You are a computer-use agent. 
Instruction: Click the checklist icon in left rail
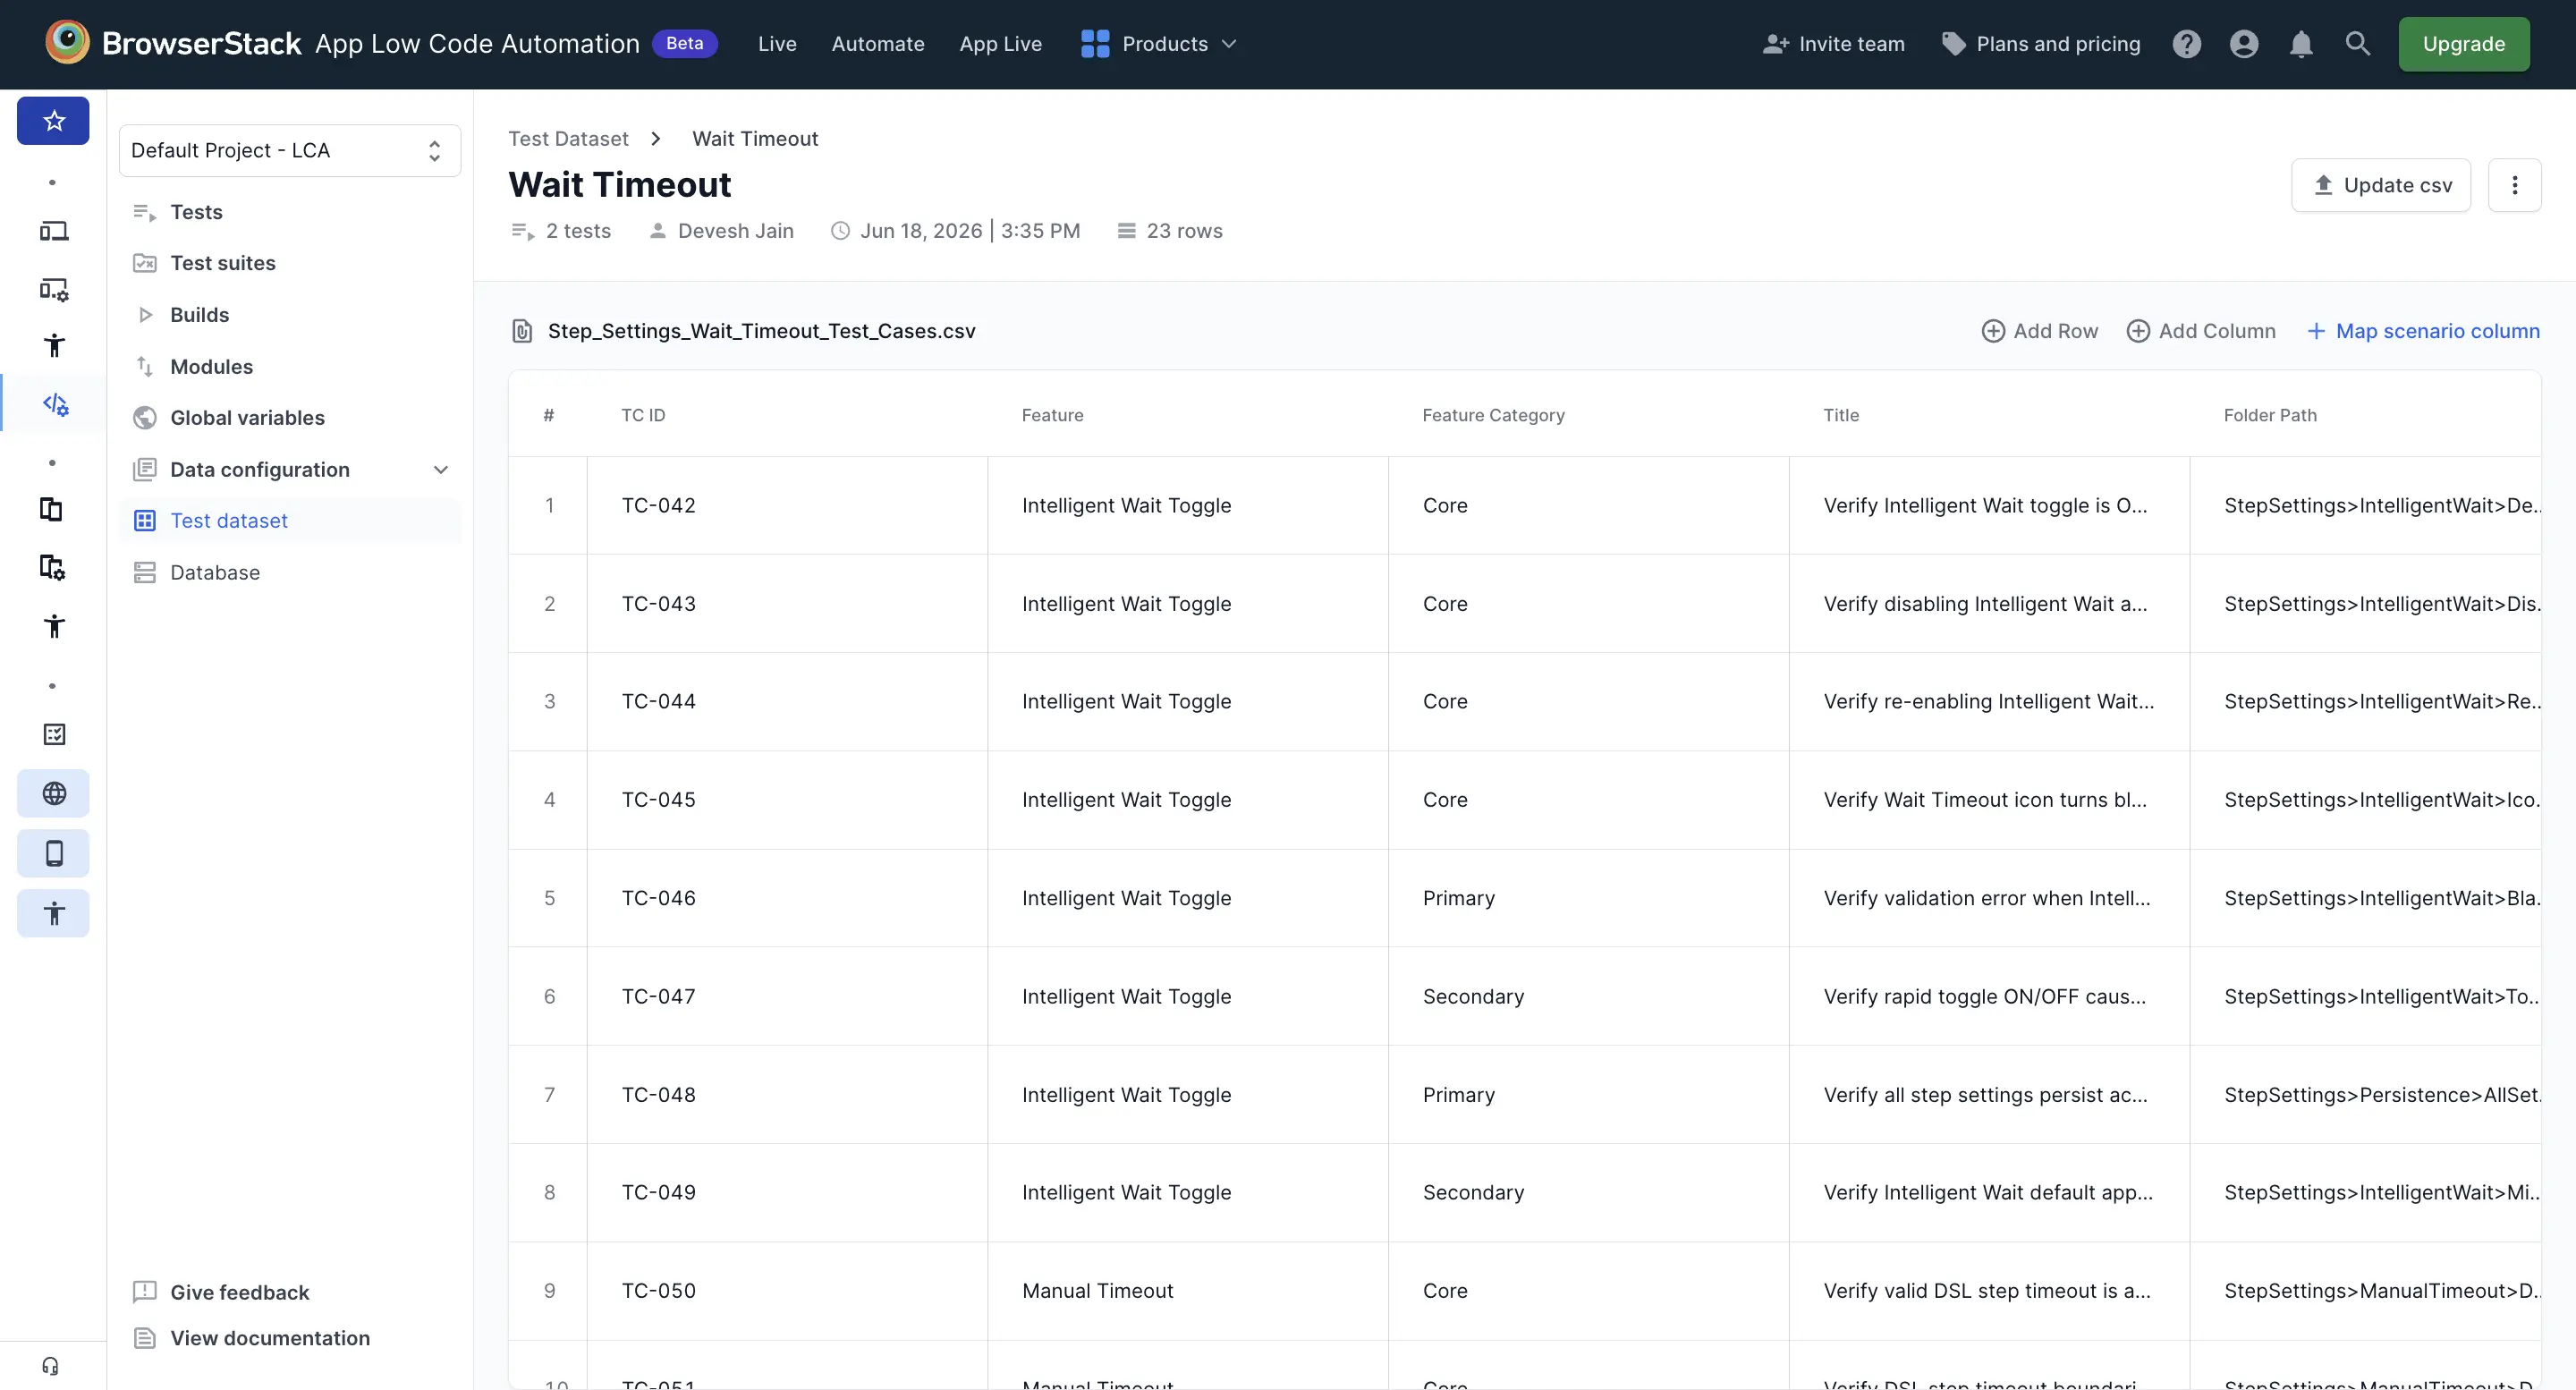point(54,734)
